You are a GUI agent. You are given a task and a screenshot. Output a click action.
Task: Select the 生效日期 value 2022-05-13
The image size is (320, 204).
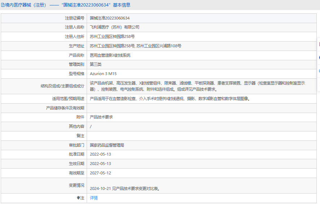100,164
